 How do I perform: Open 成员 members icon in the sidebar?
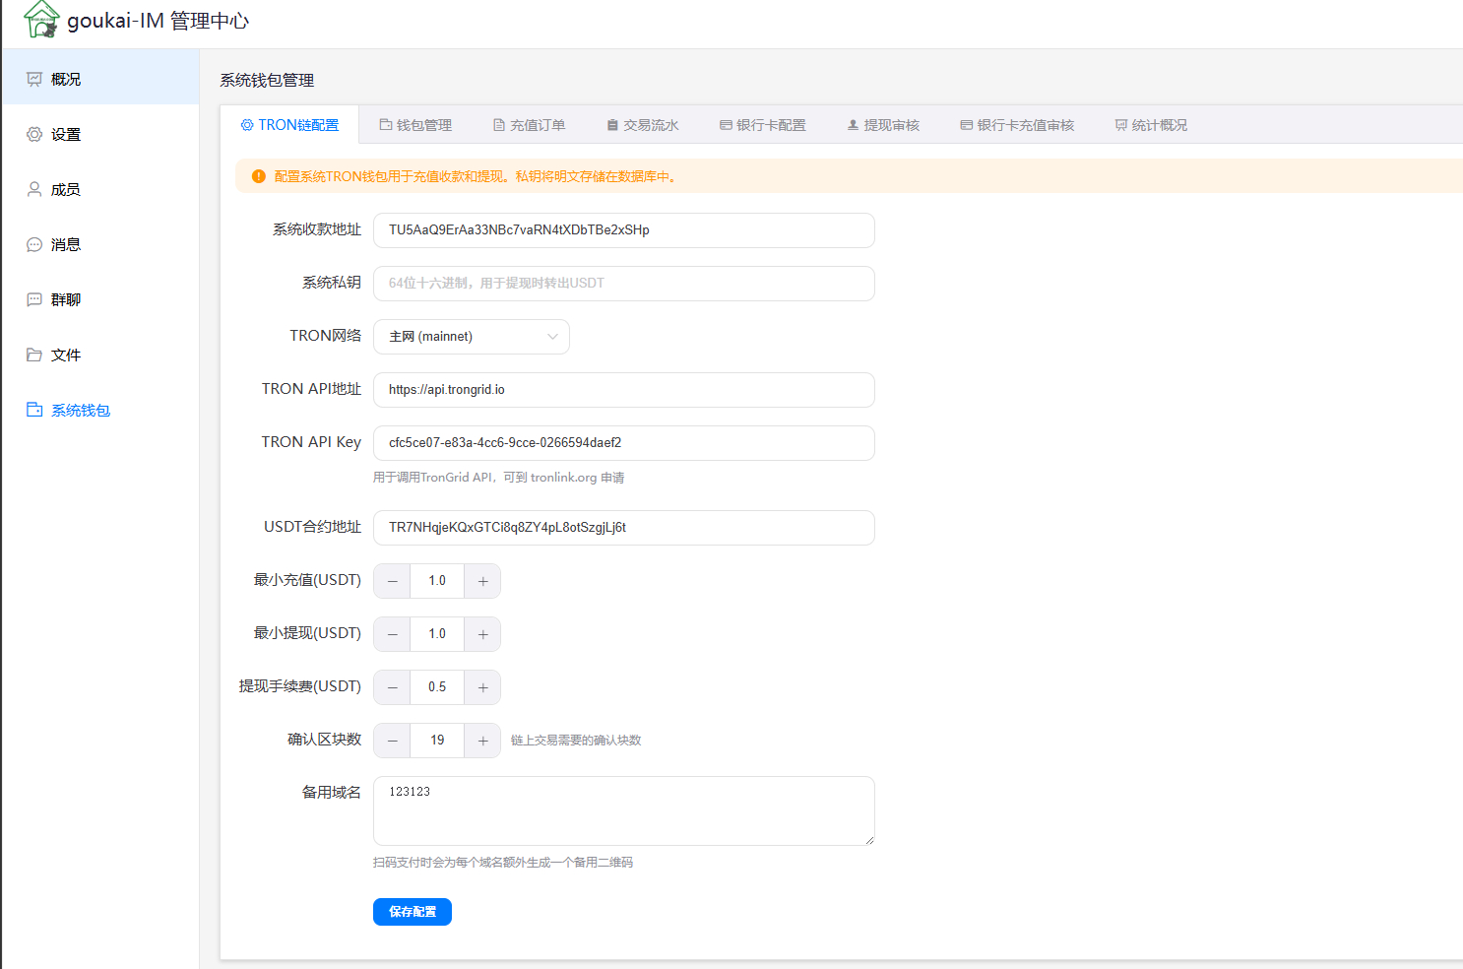click(x=34, y=189)
